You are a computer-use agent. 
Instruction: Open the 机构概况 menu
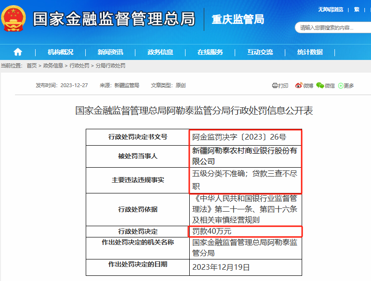[x=60, y=52]
